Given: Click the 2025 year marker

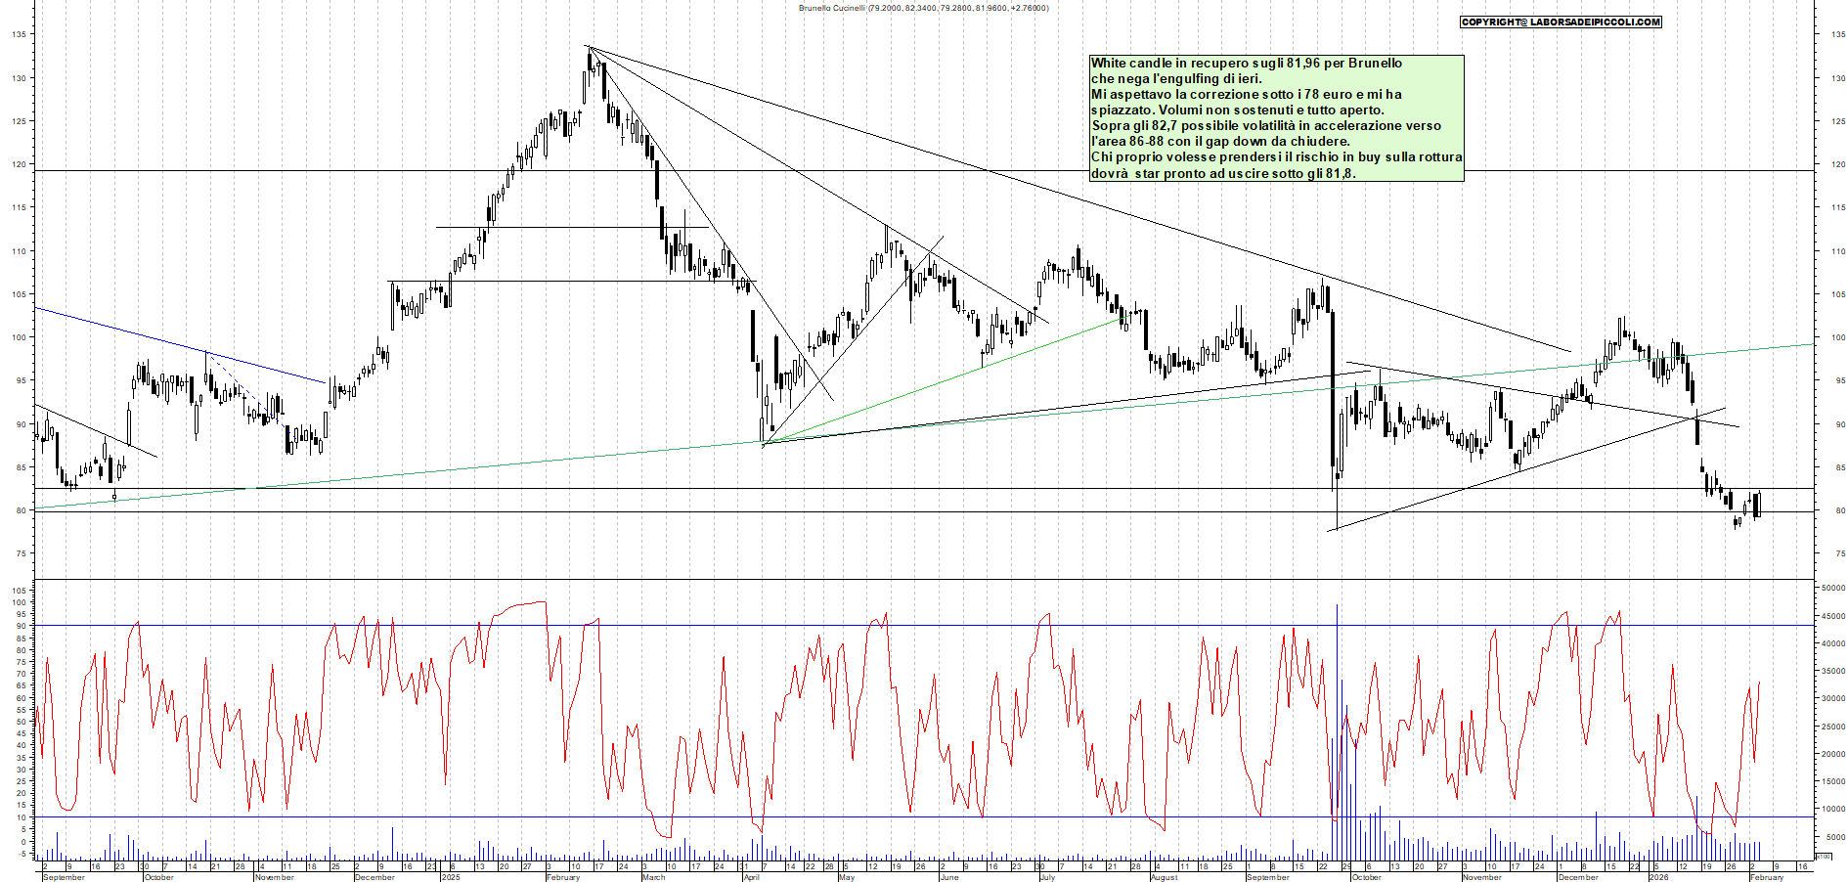Looking at the screenshot, I should (x=450, y=877).
